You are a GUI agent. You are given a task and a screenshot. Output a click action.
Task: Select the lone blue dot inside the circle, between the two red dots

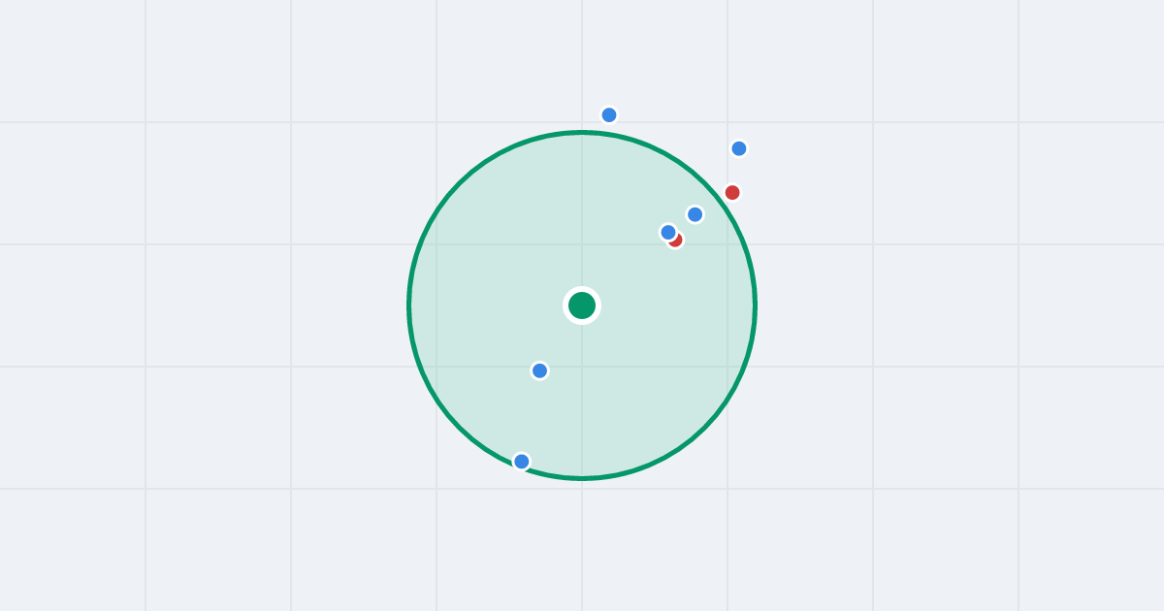pos(695,214)
